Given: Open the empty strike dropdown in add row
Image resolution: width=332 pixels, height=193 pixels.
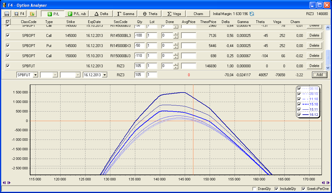Looking at the screenshot, I should tap(77, 75).
